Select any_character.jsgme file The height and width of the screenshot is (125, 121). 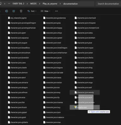coord(17,18)
